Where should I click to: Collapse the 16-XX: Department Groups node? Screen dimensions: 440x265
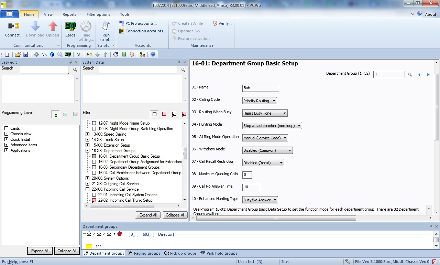(88, 151)
